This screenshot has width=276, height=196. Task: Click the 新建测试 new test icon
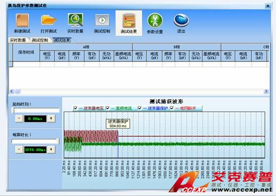click(x=22, y=20)
